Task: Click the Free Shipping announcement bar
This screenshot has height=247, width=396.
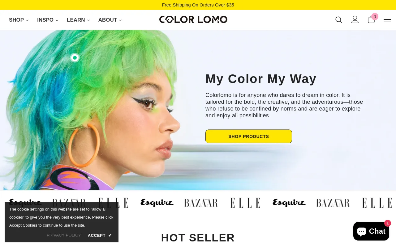Action: point(198,5)
